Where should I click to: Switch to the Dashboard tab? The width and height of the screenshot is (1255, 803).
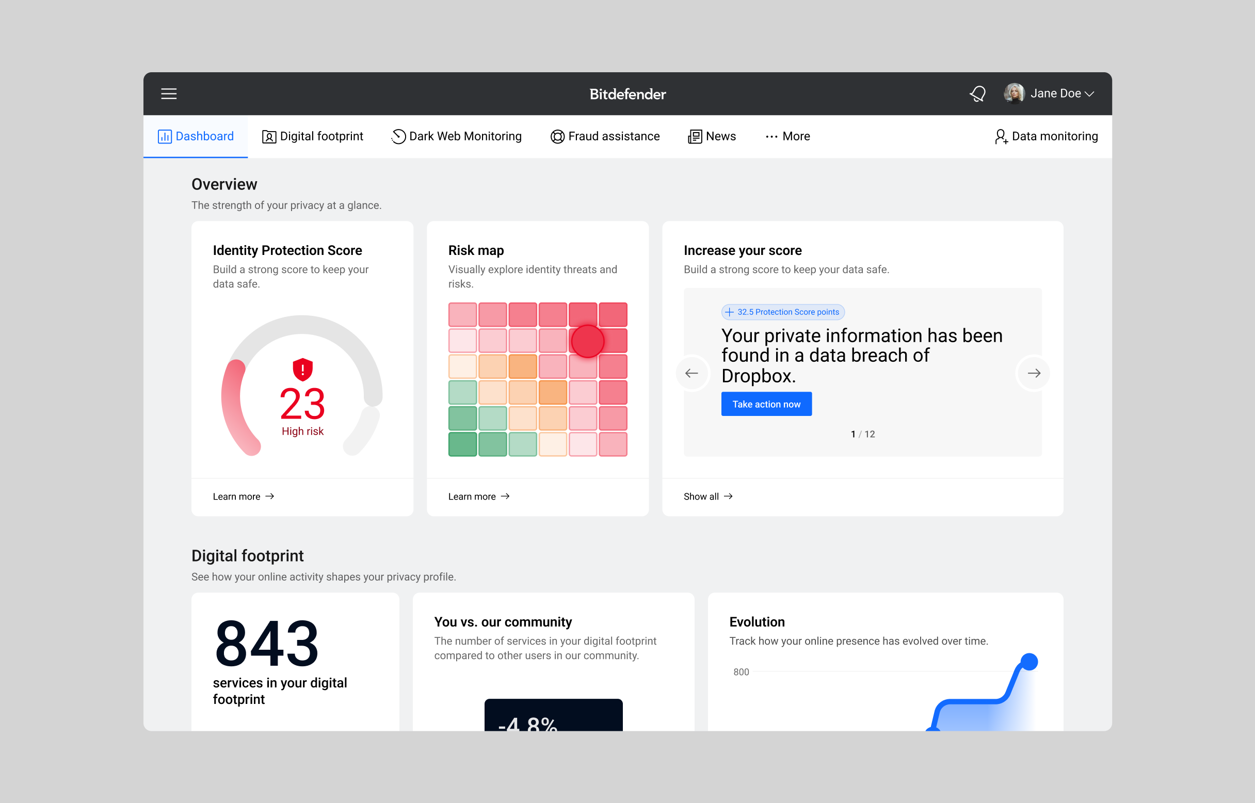[196, 136]
